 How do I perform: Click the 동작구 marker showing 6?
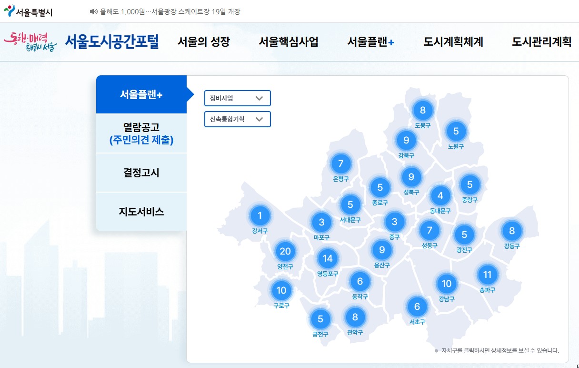360,281
